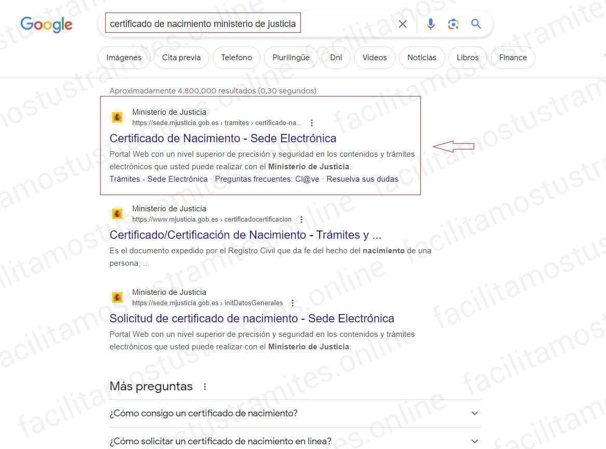Open the third result's three-dot details menu
606x449 pixels.
point(293,303)
